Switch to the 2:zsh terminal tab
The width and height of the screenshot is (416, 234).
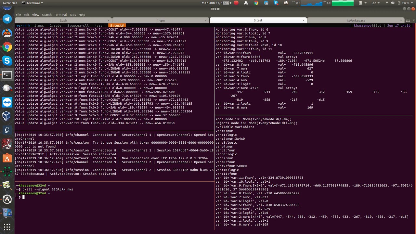pyautogui.click(x=63, y=20)
